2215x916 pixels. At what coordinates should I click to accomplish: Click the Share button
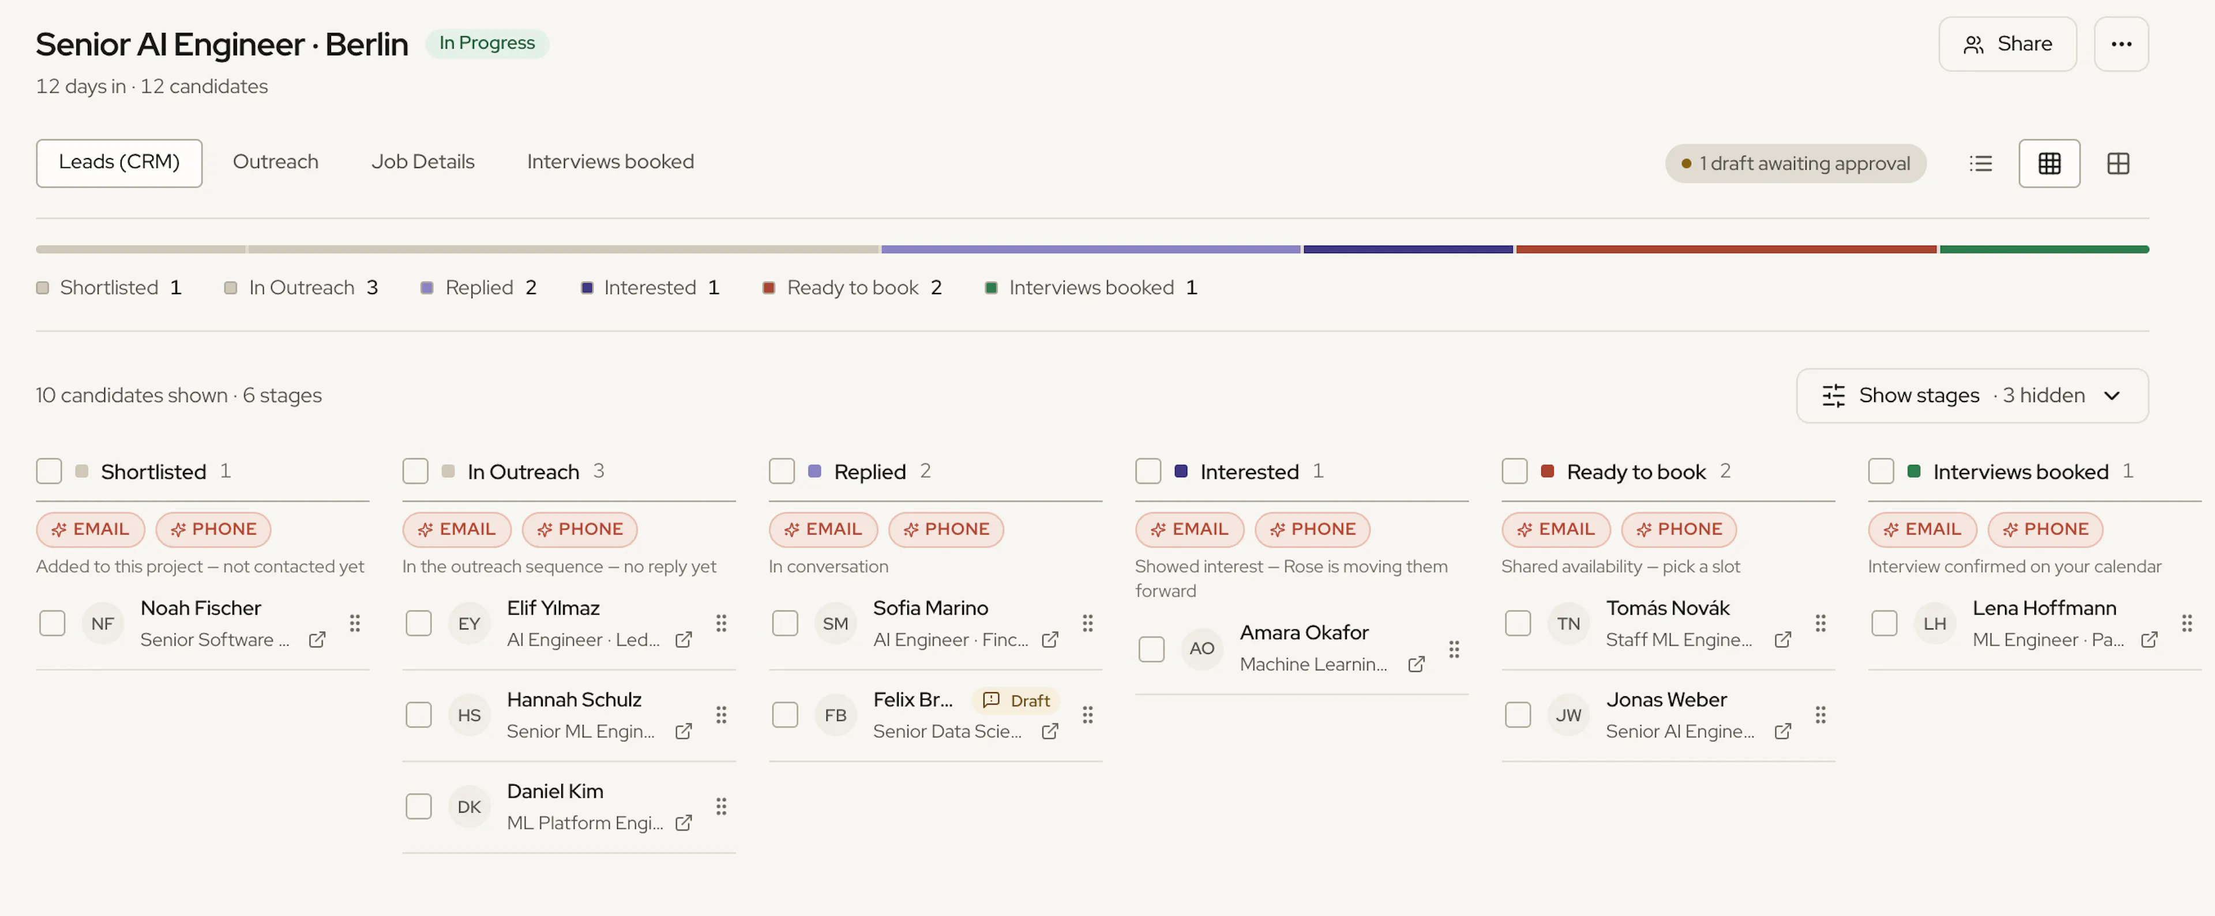pos(2007,44)
